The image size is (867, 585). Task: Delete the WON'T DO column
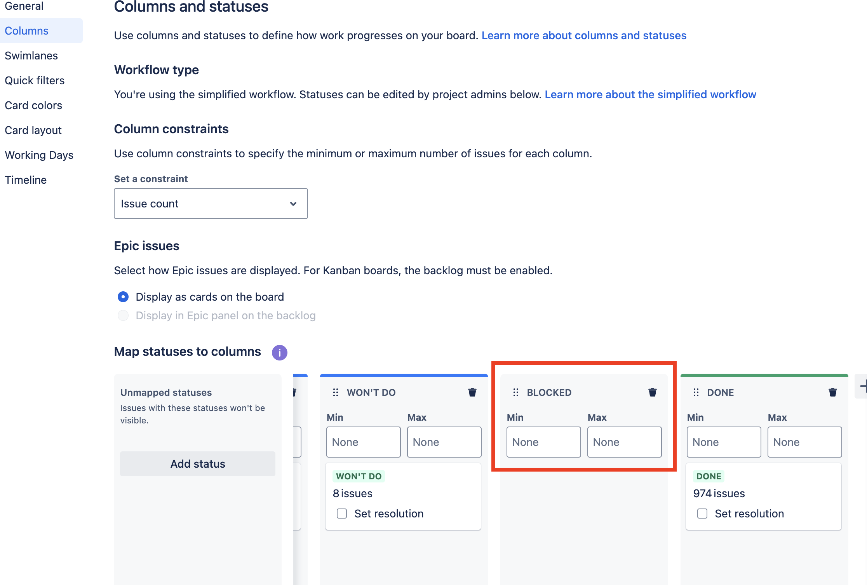point(472,392)
